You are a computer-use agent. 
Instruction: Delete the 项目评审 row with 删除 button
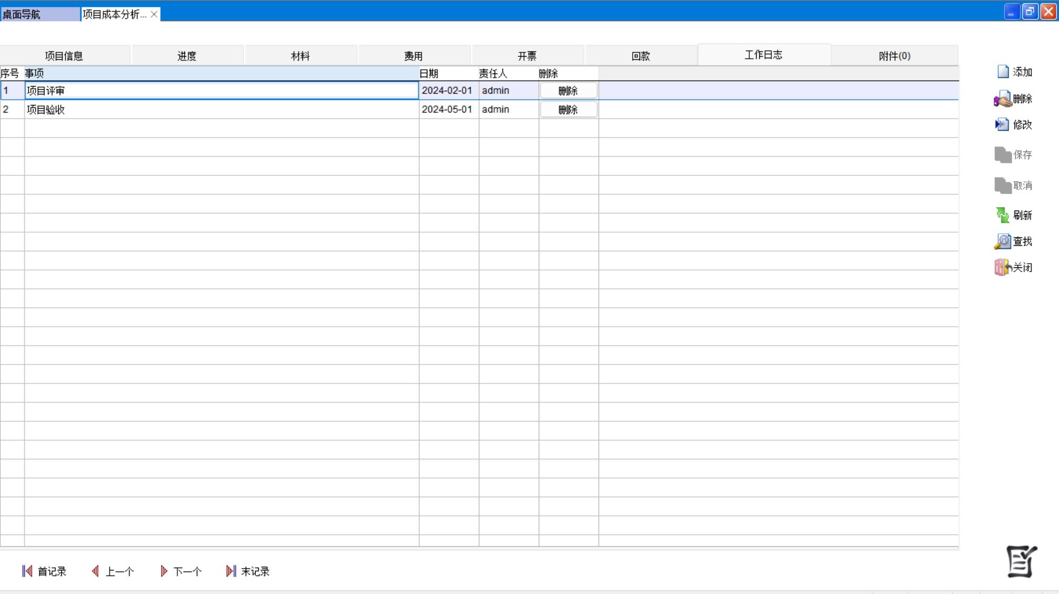(568, 91)
